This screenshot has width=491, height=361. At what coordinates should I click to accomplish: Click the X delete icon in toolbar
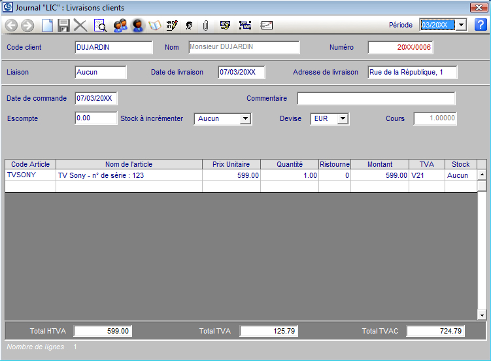click(80, 26)
